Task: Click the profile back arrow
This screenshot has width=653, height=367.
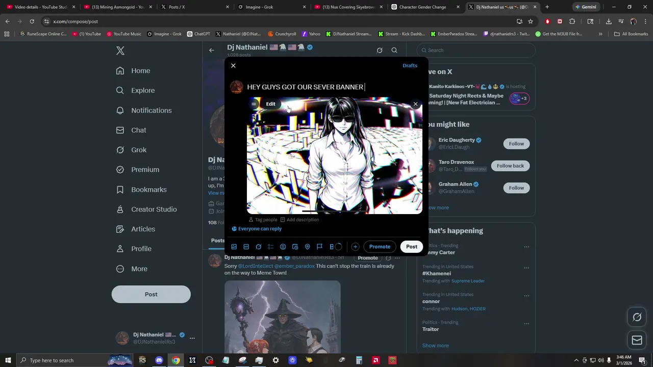Action: [x=212, y=50]
